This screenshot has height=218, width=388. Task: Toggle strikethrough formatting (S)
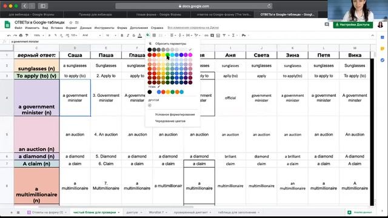(134, 35)
